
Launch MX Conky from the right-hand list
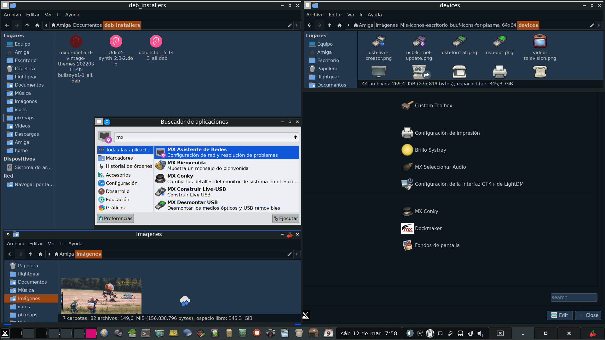[x=420, y=211]
